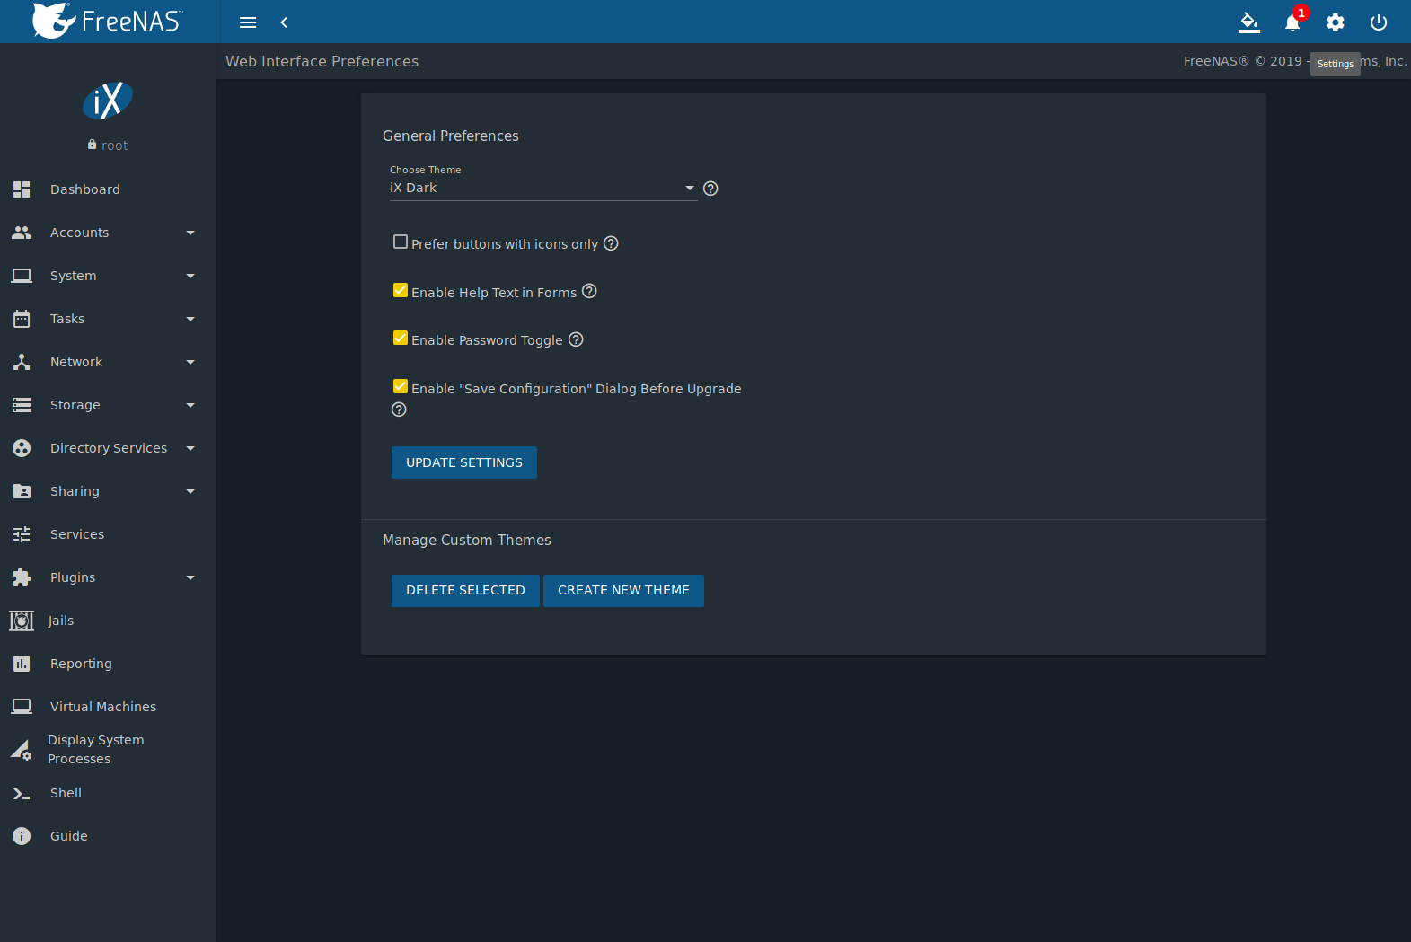This screenshot has width=1411, height=942.
Task: Open the Shell menu item
Action: (x=108, y=793)
